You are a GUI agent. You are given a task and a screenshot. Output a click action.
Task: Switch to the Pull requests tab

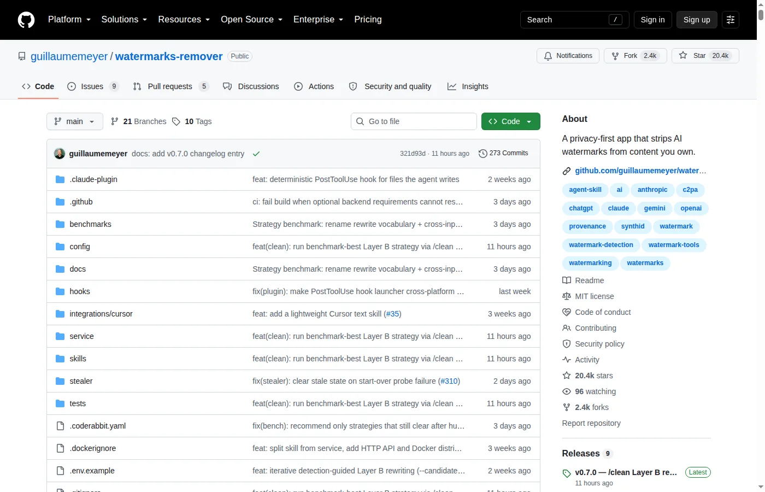point(170,86)
